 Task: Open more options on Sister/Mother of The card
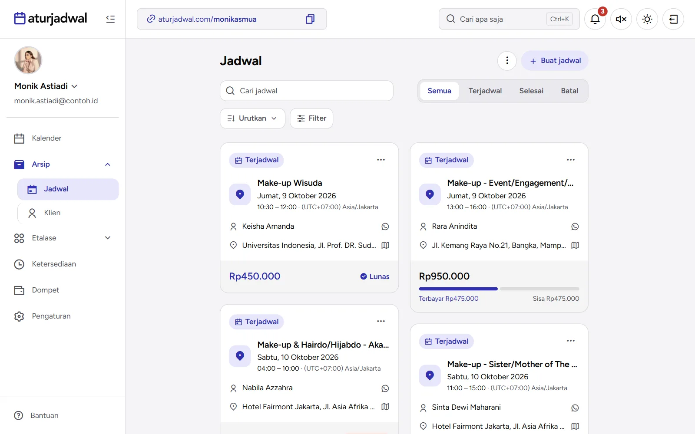tap(571, 341)
